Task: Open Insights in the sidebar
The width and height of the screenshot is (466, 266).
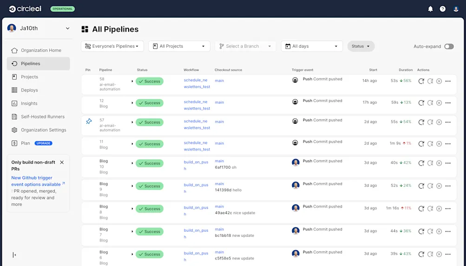Action: tap(39, 103)
